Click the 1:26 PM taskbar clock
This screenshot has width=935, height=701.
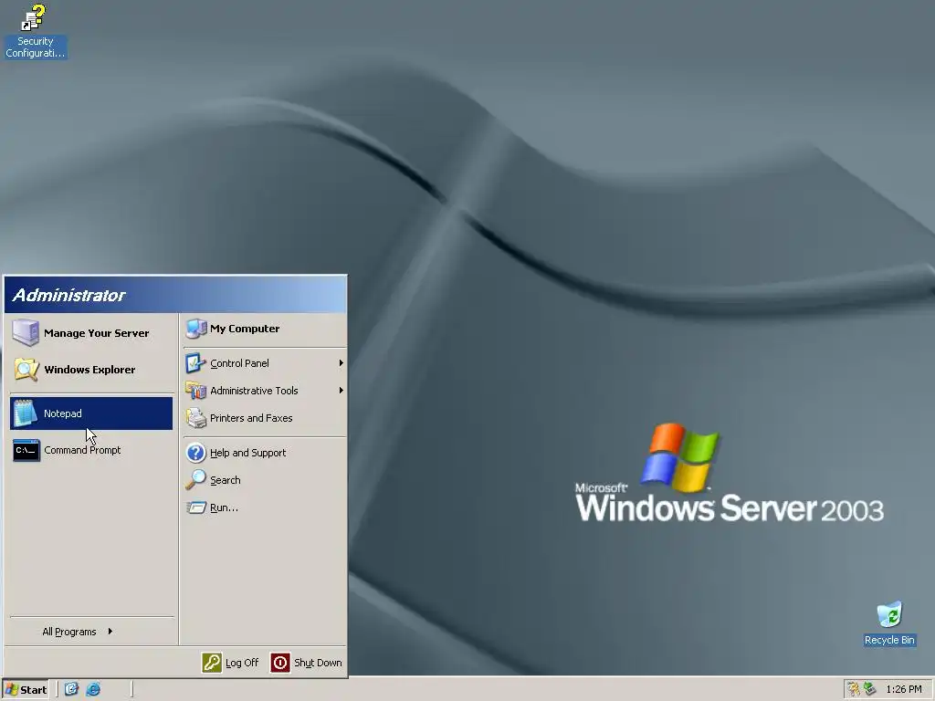[x=904, y=690]
